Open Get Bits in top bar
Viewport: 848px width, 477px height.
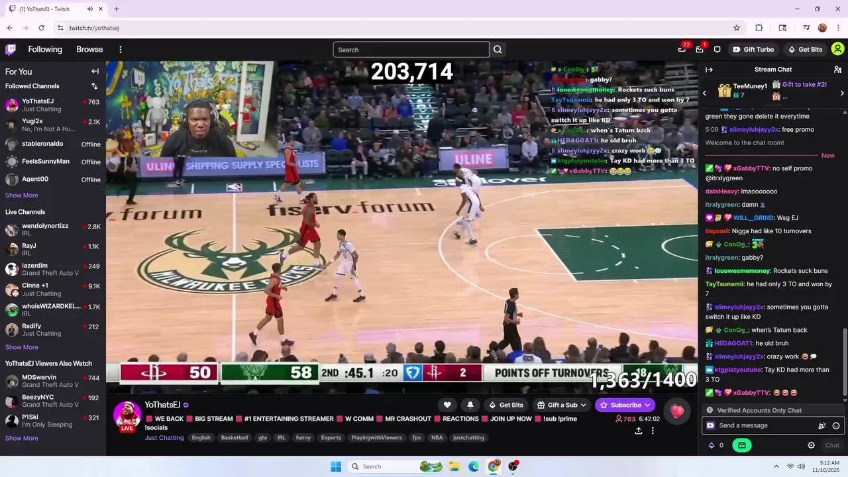pyautogui.click(x=805, y=50)
